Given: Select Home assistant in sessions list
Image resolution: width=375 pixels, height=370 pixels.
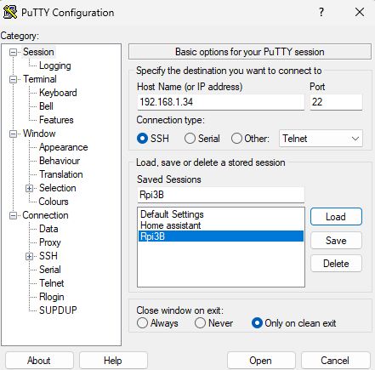Looking at the screenshot, I should coord(221,225).
